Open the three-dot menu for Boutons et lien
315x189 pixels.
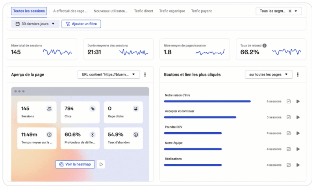click(x=298, y=74)
